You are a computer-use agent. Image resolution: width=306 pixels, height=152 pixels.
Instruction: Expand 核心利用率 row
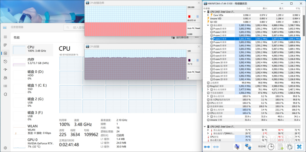tap(208, 110)
